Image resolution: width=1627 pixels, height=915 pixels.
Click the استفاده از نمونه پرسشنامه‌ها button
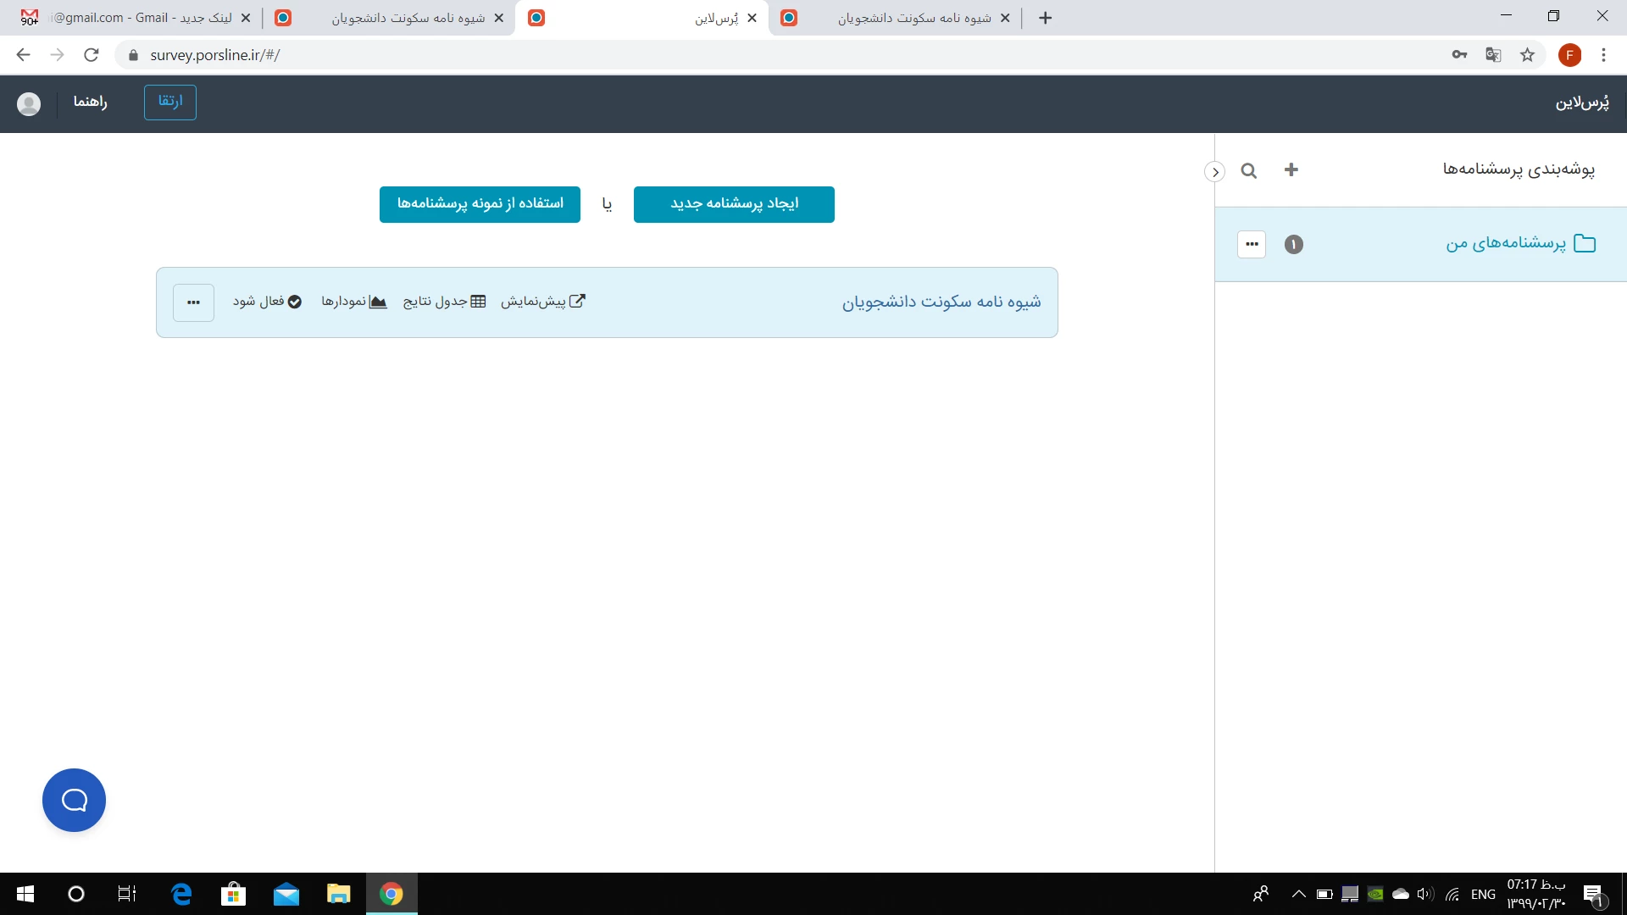click(x=480, y=204)
